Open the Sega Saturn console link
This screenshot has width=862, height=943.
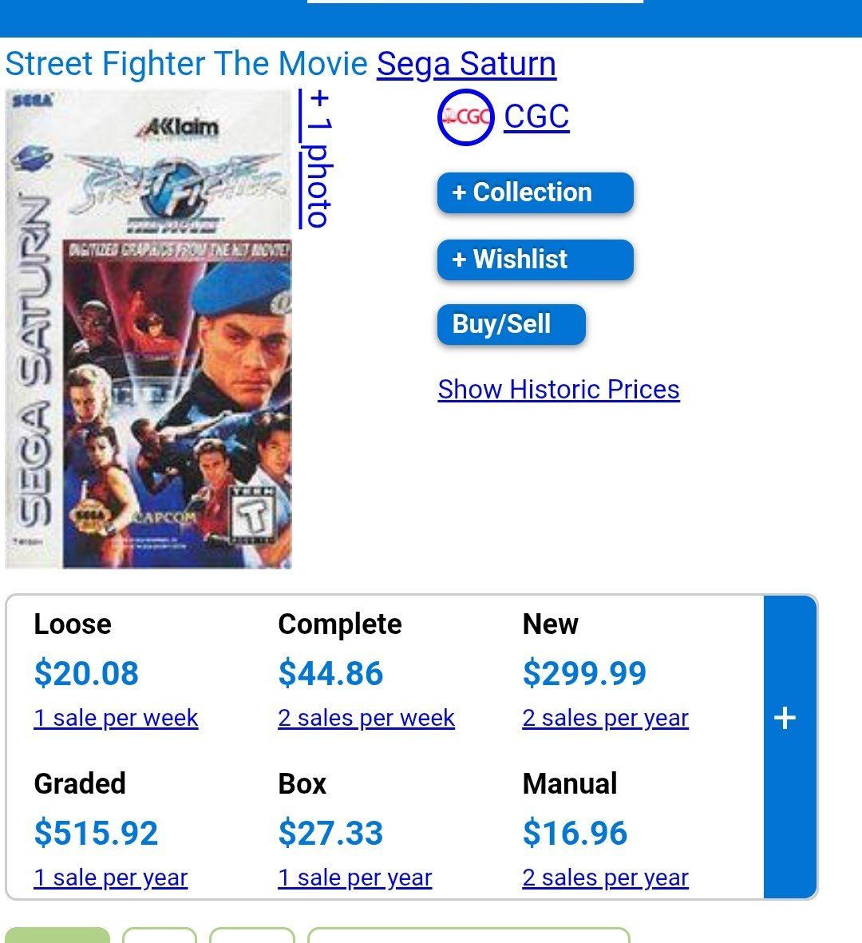(466, 64)
